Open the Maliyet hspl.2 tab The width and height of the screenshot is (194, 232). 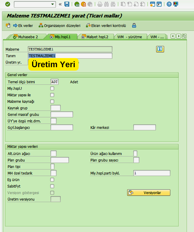(95, 37)
